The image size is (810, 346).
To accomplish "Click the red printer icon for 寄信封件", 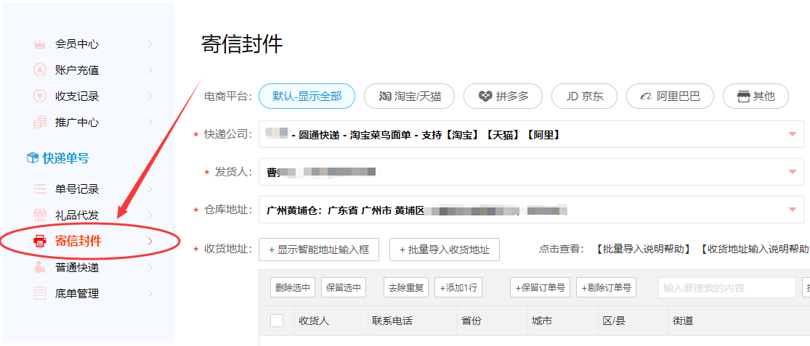I will (40, 242).
